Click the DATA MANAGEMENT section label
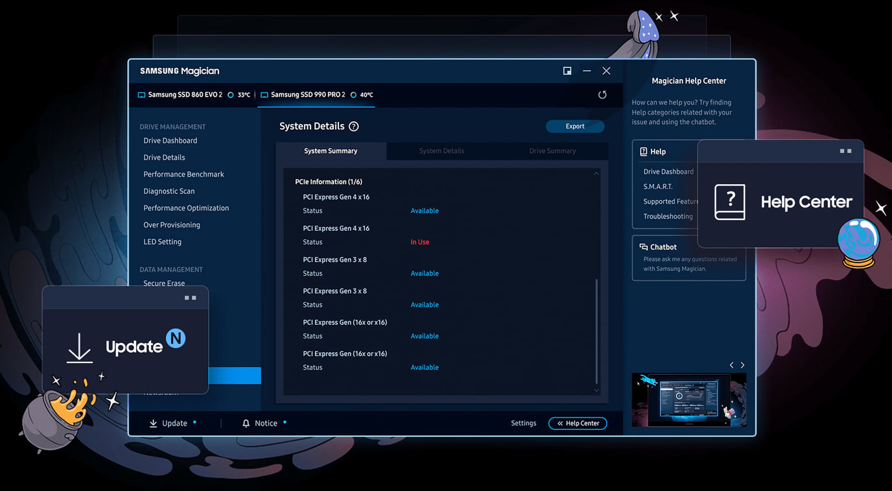Screen dimensions: 892x491 tap(171, 270)
